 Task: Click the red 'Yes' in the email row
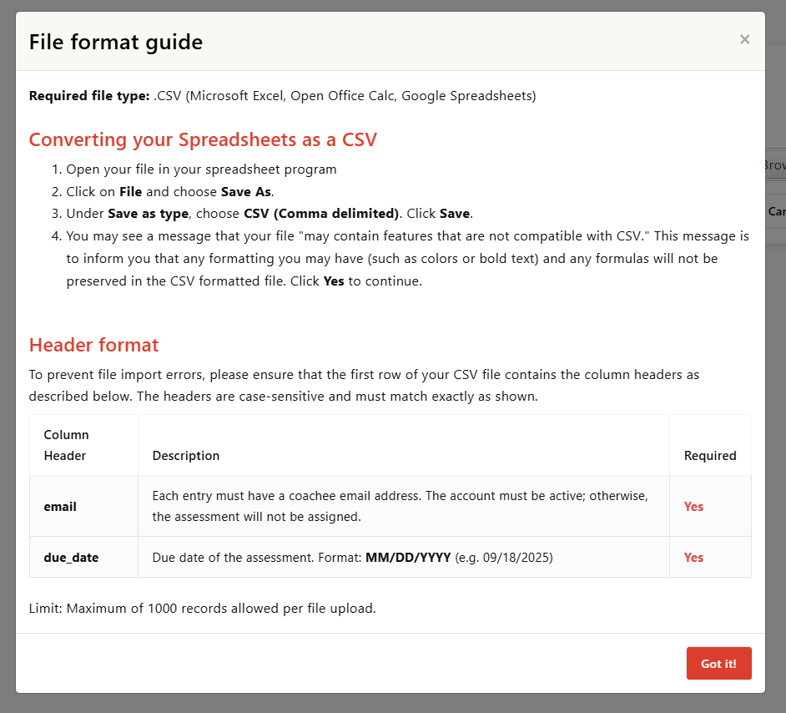coord(693,507)
